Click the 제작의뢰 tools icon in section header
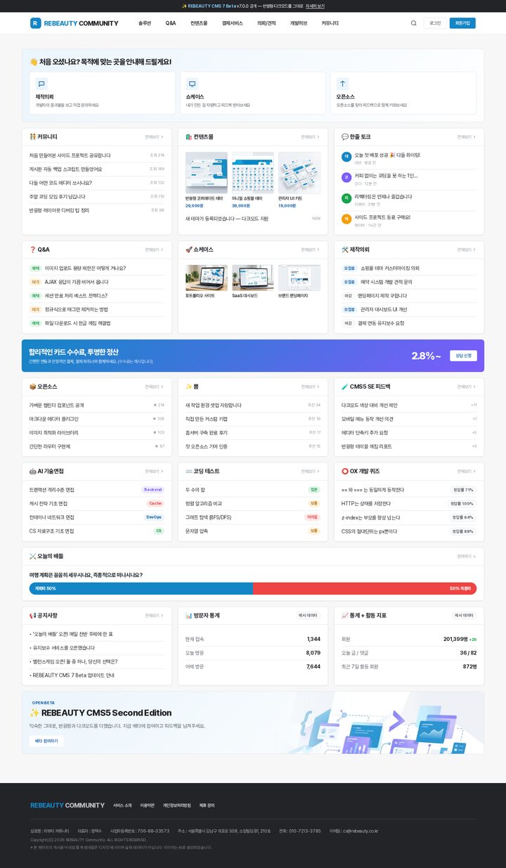This screenshot has height=868, width=506. [x=344, y=250]
